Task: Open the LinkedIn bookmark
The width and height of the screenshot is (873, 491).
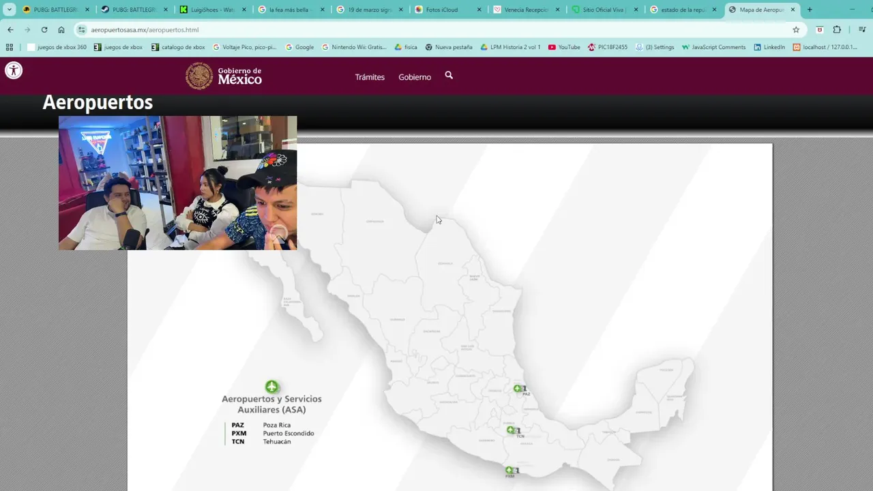Action: 769,47
